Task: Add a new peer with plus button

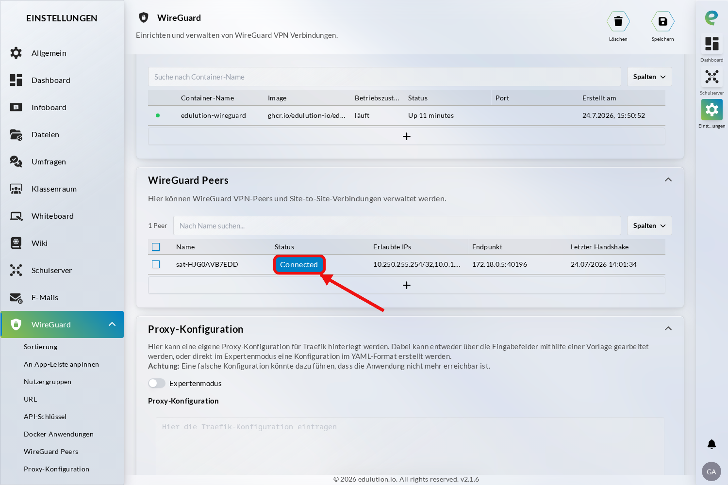Action: [x=407, y=285]
